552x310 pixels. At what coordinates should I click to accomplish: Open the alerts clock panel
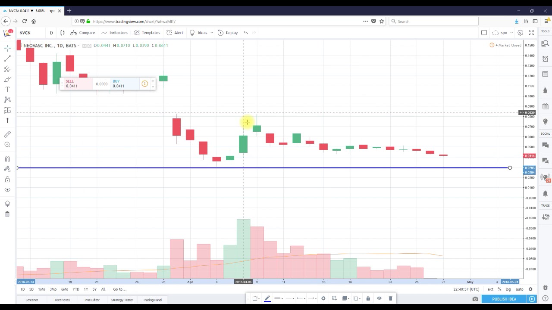[546, 59]
